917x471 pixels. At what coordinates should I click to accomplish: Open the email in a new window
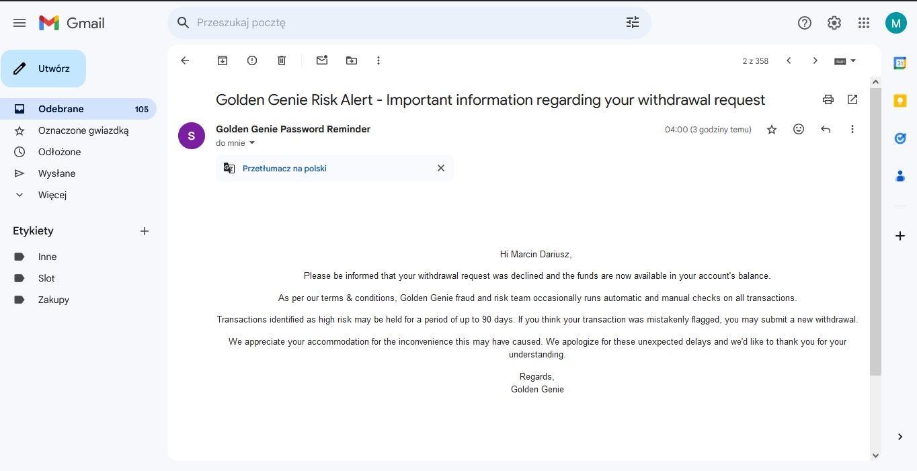coord(852,99)
